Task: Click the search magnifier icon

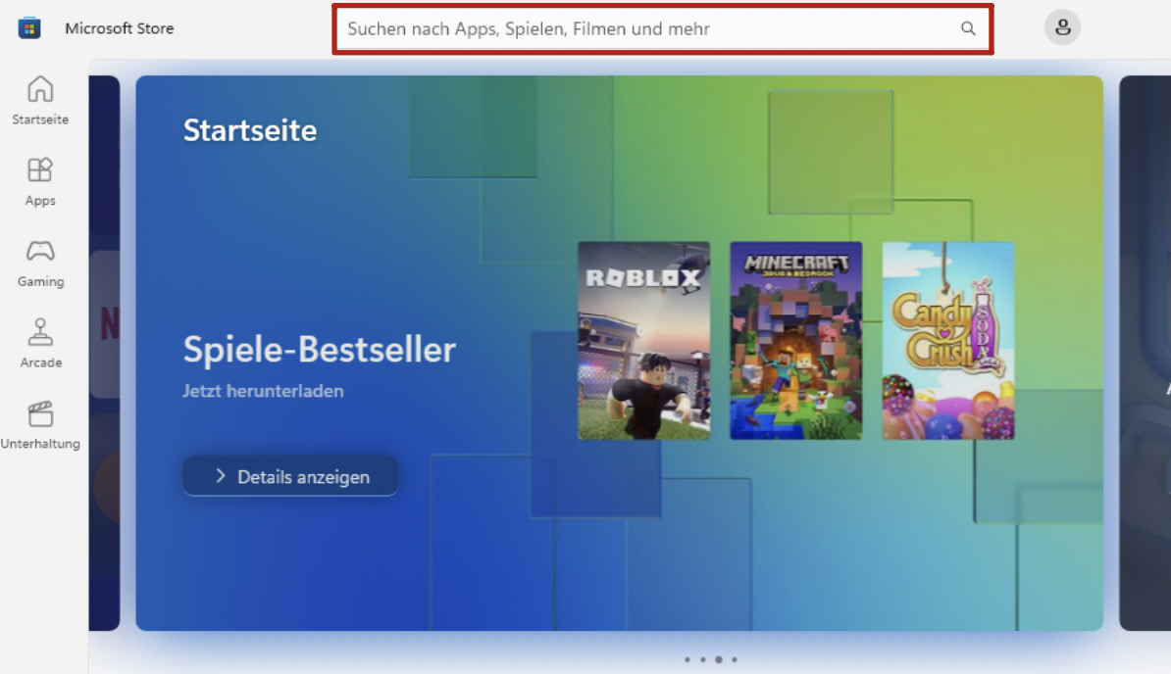Action: click(968, 28)
